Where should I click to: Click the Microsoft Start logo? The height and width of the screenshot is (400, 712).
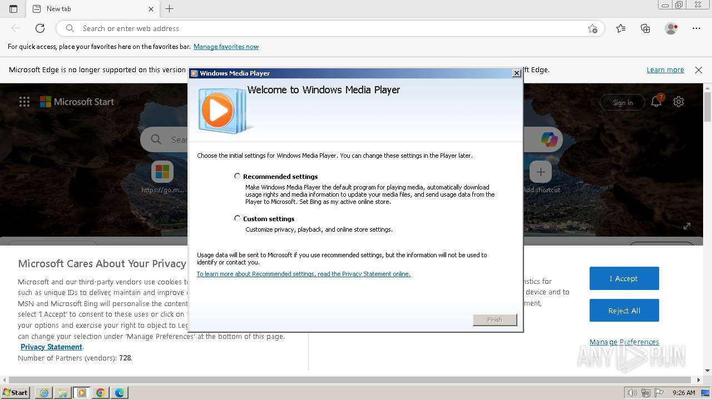click(x=77, y=102)
